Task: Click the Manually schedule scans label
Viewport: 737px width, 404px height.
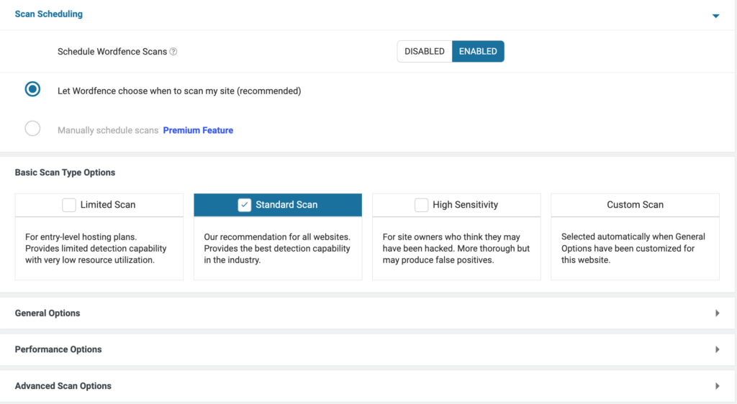Action: 108,130
